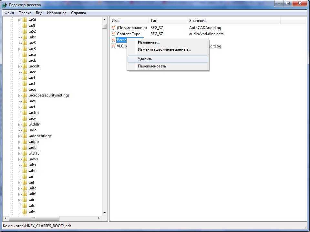The height and width of the screenshot is (232, 310).
Task: Expand the .a3d registry key
Action: point(19,20)
